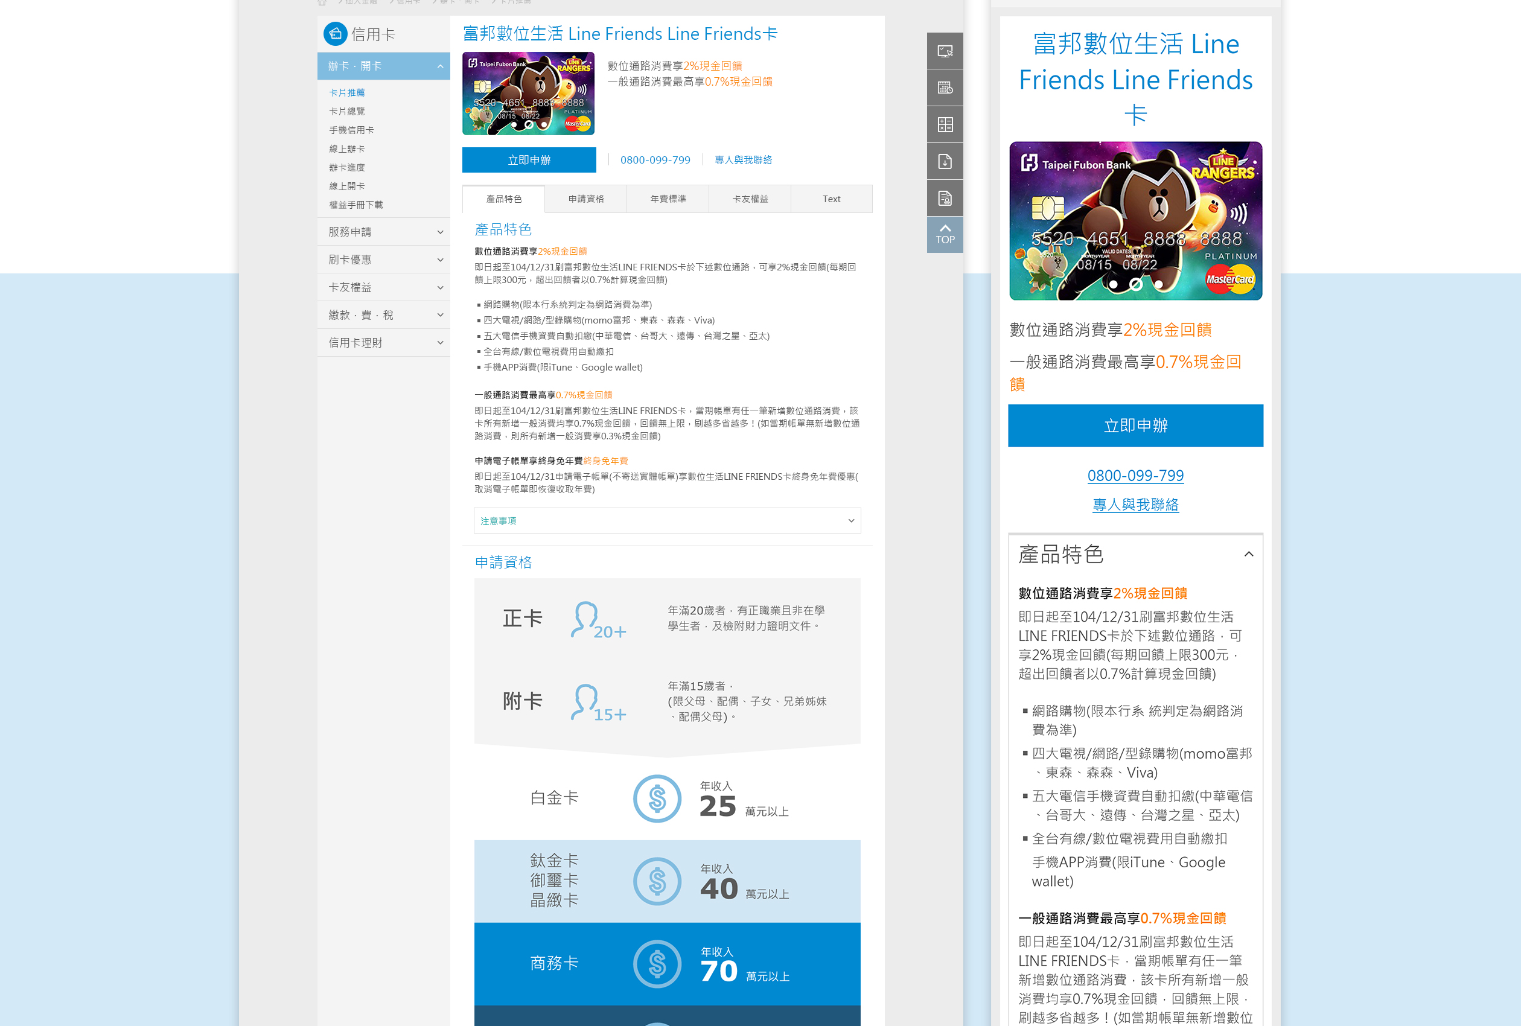Click the 25 萬元以上 income figure
Viewport: 1521px width, 1026px height.
[744, 807]
